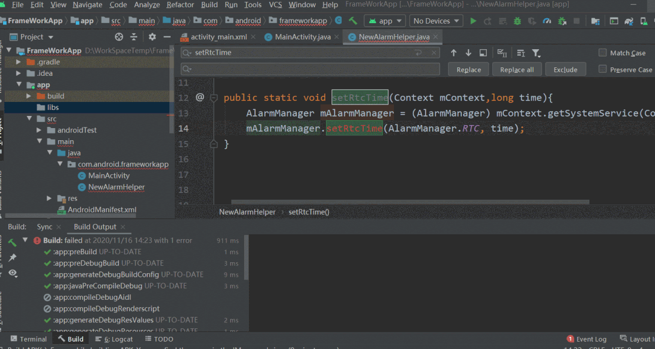The image size is (655, 349).
Task: Tick the Preserve Case checkbox
Action: pyautogui.click(x=603, y=69)
